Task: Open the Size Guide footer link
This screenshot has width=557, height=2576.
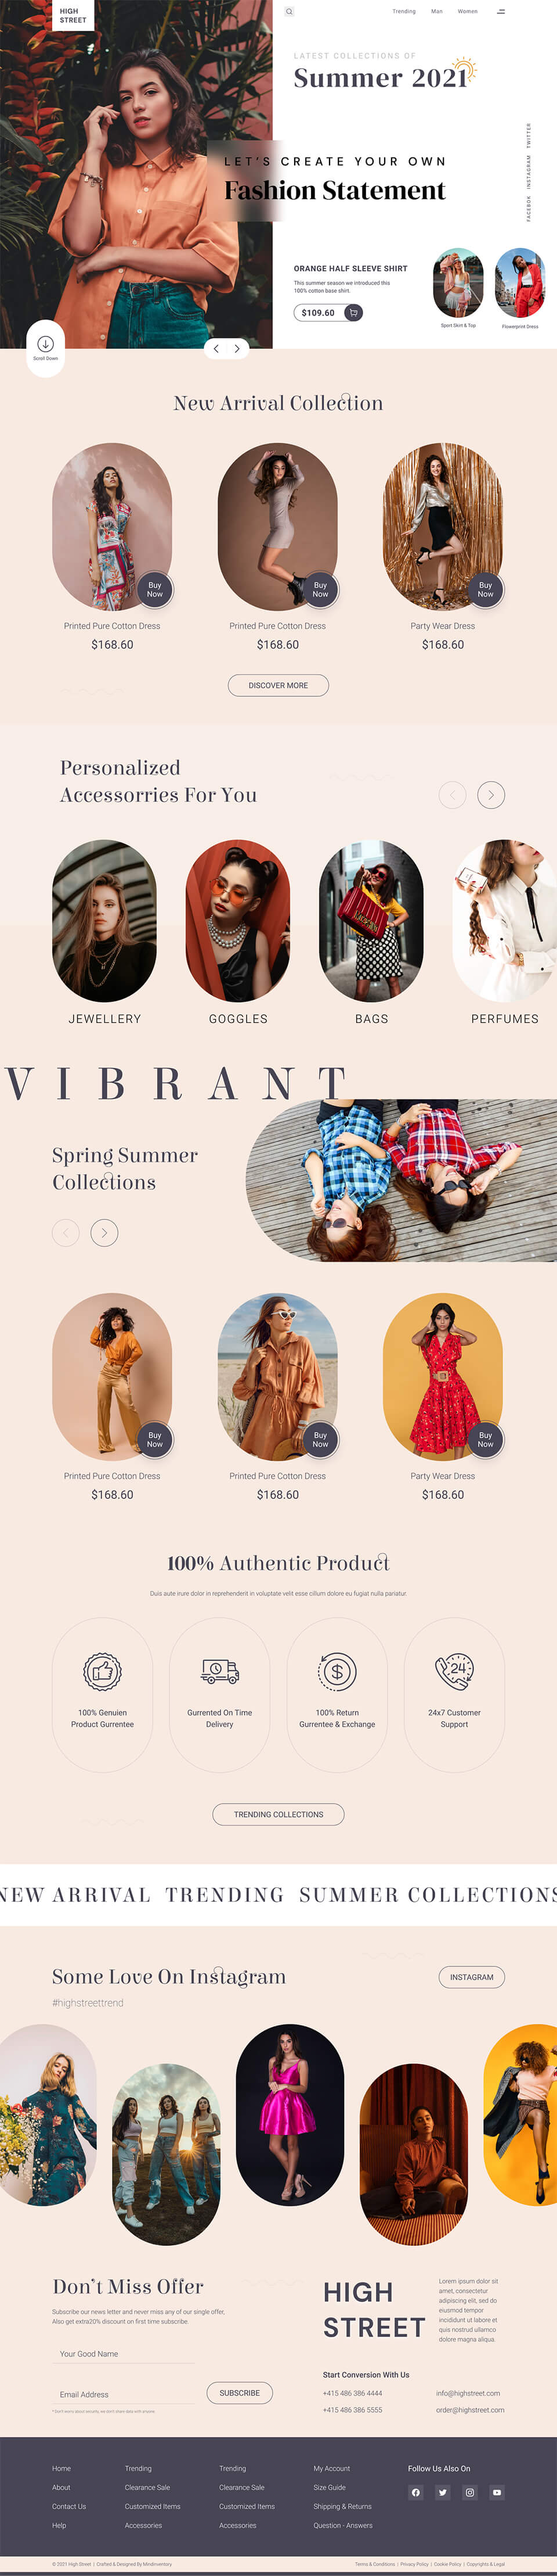Action: (x=330, y=2487)
